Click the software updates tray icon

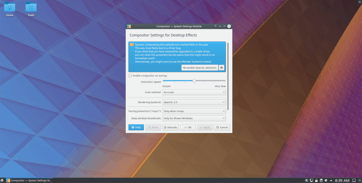coord(306,180)
